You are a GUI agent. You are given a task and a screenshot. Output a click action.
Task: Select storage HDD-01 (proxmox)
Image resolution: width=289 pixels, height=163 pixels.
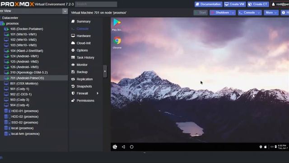(25, 111)
